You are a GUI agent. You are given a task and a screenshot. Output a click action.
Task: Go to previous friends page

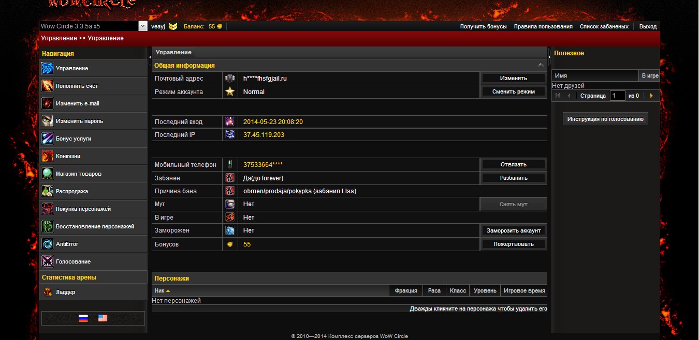[x=569, y=96]
